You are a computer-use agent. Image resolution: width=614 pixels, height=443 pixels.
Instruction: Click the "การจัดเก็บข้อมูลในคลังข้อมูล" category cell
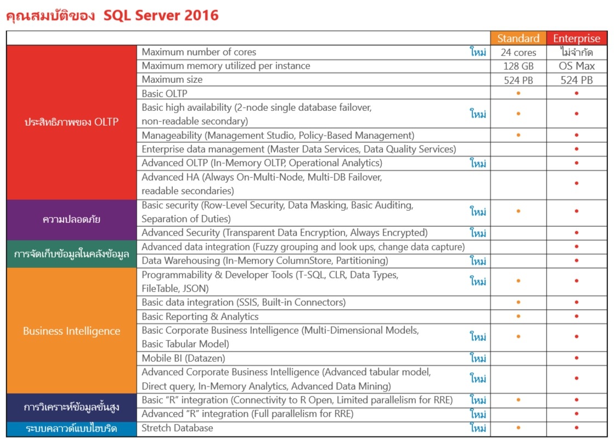[72, 254]
